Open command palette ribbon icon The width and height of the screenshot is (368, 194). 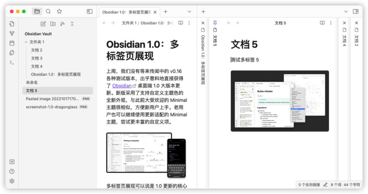pos(12,62)
